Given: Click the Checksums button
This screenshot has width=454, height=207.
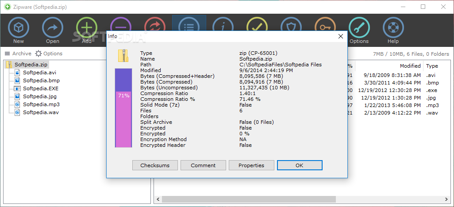Looking at the screenshot, I should coord(155,165).
